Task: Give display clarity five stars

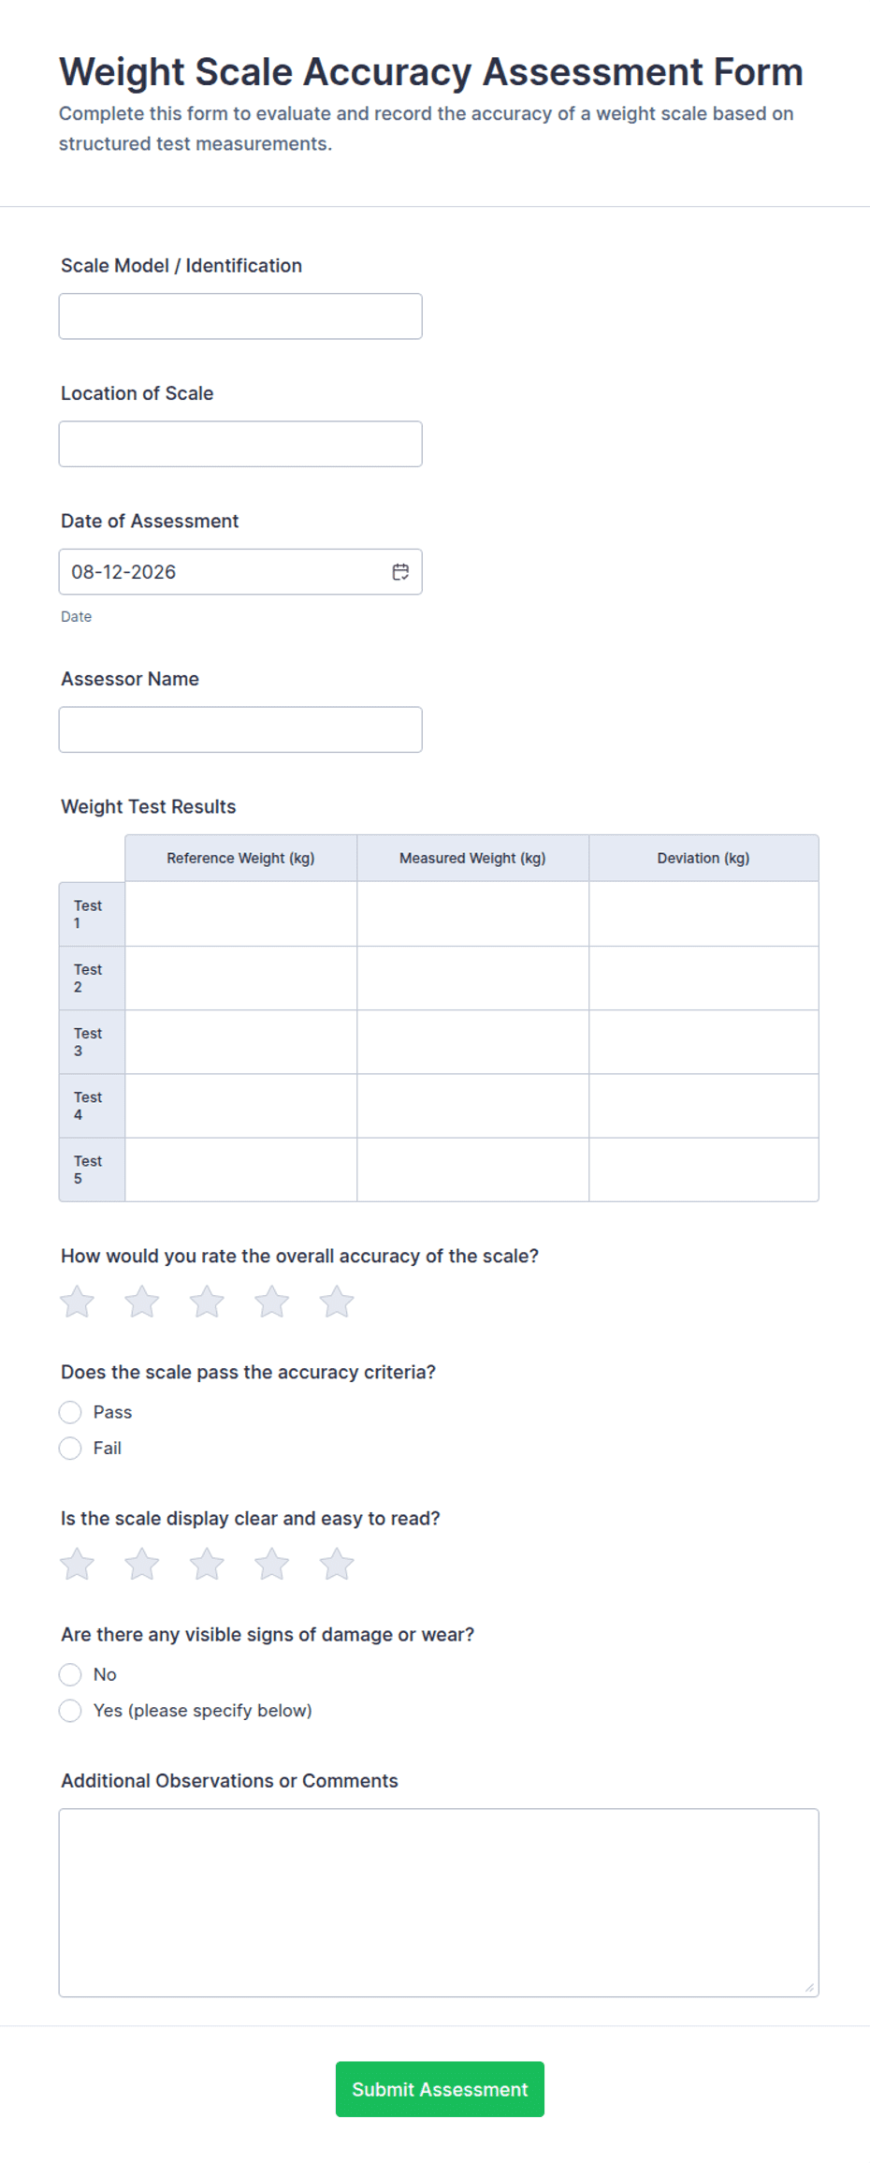Action: 337,1564
